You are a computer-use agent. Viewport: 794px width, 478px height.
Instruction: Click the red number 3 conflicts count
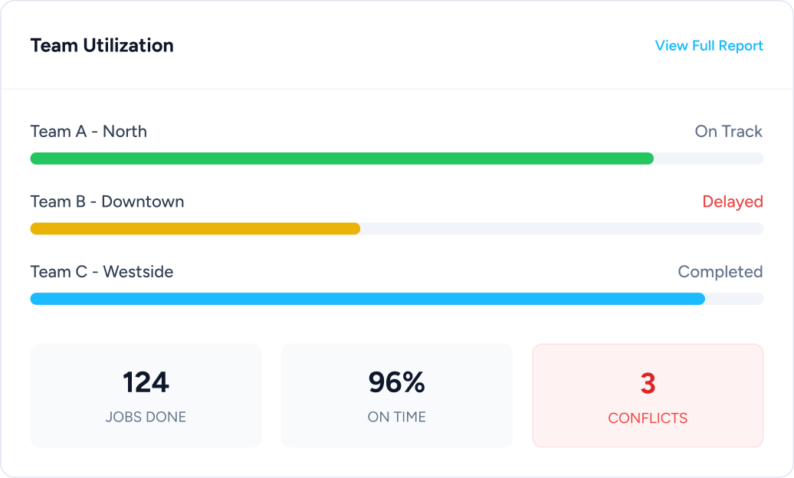point(648,384)
